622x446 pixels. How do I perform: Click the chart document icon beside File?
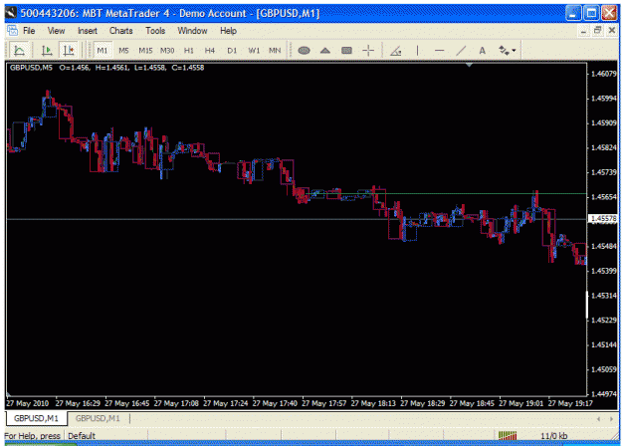[x=12, y=30]
